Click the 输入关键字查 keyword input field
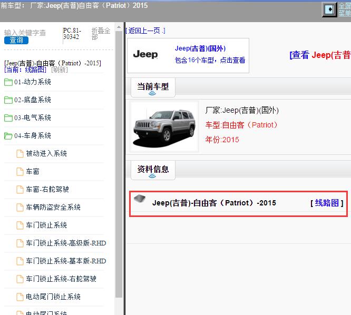 tap(25, 33)
